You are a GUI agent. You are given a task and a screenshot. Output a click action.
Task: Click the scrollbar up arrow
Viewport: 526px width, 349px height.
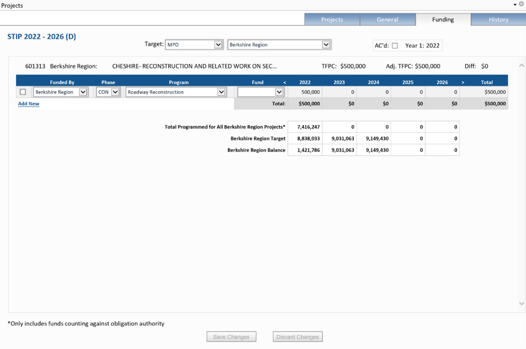tap(521, 64)
